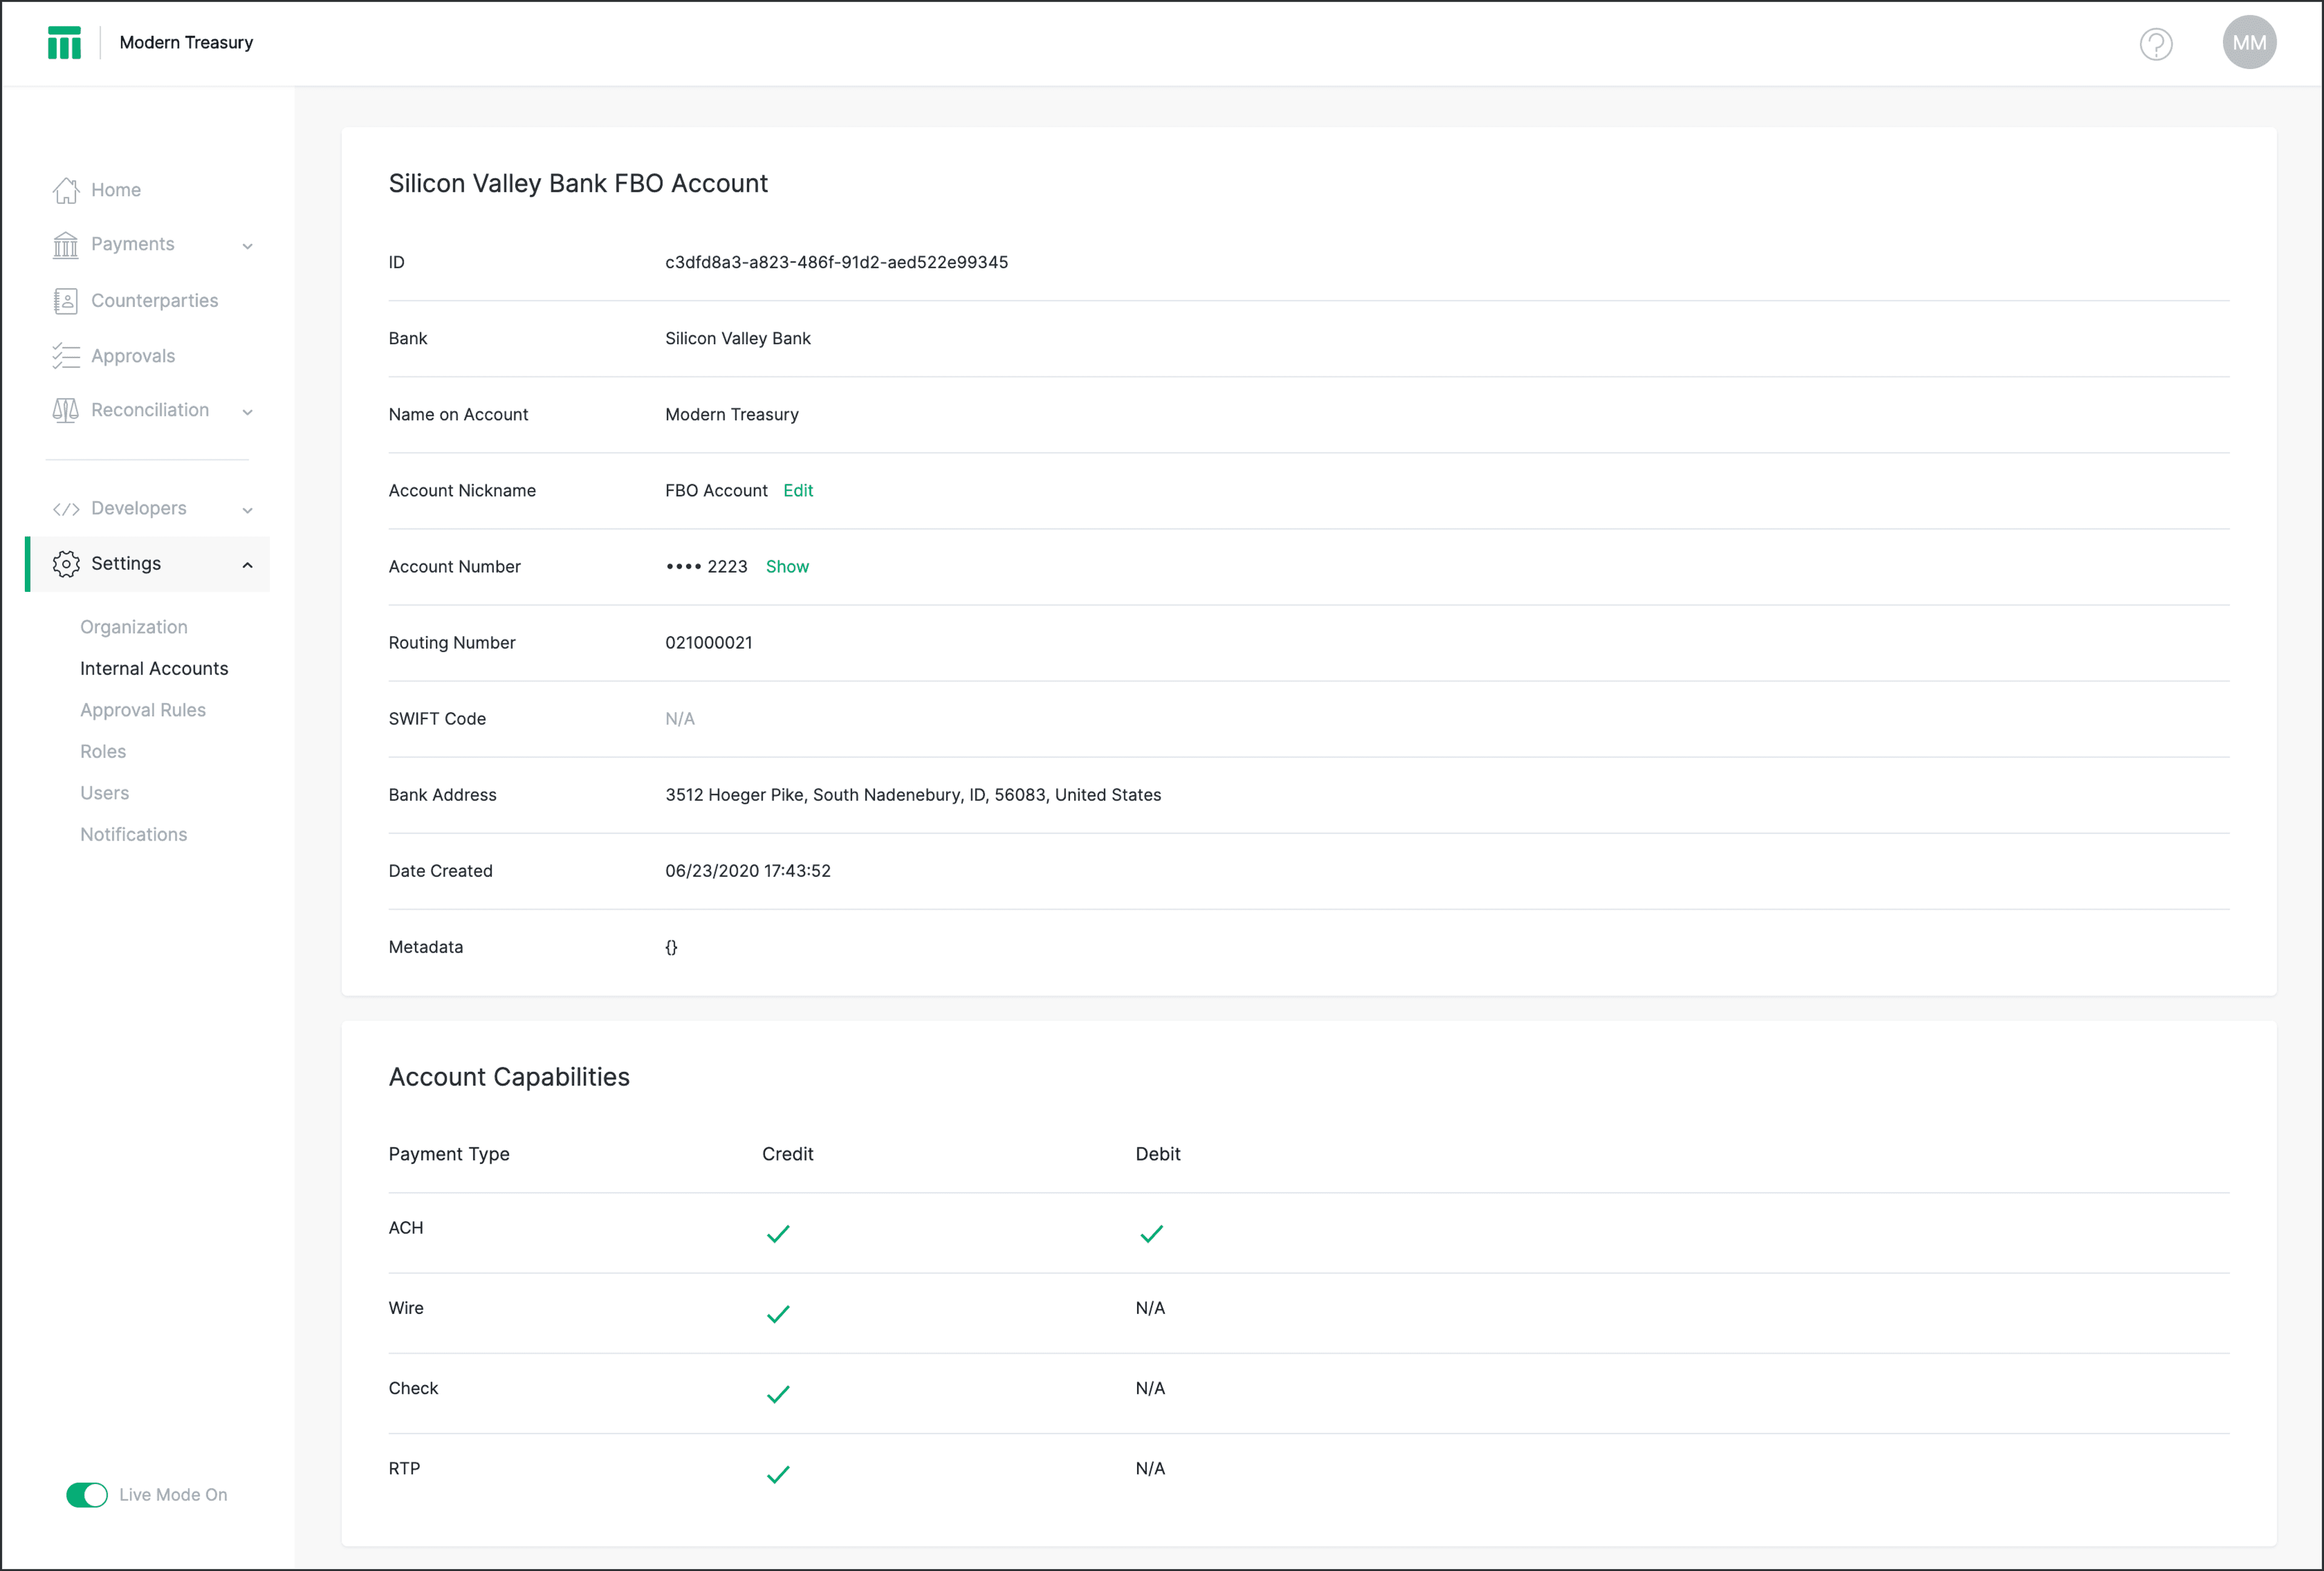Screen dimensions: 2324x1571
Task: Click the Modern Treasury logo icon
Action: (64, 43)
